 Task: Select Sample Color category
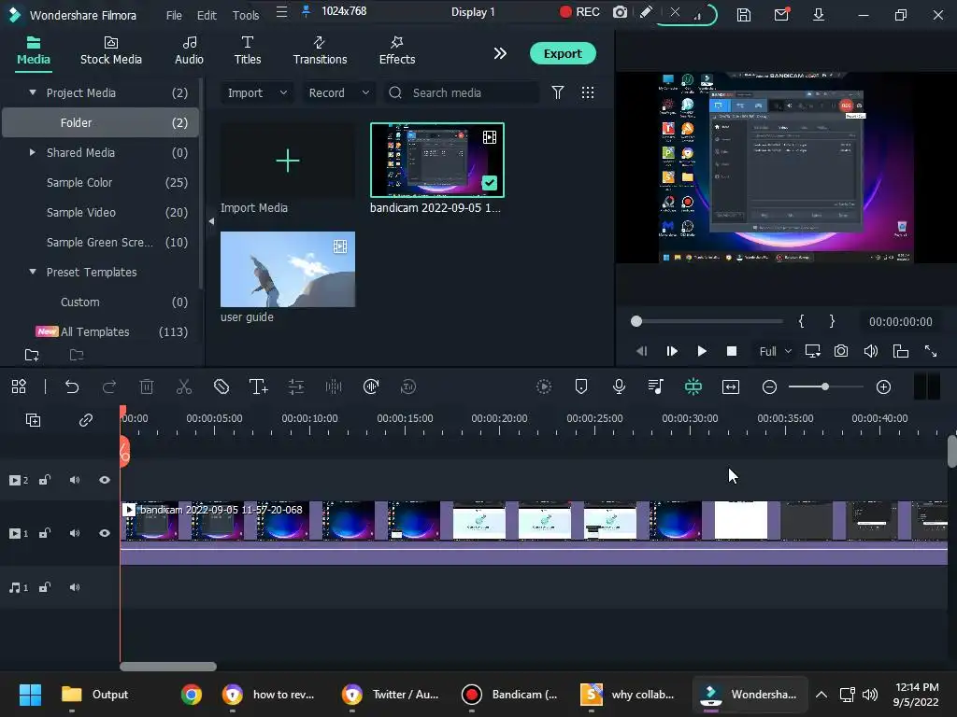coord(101,182)
